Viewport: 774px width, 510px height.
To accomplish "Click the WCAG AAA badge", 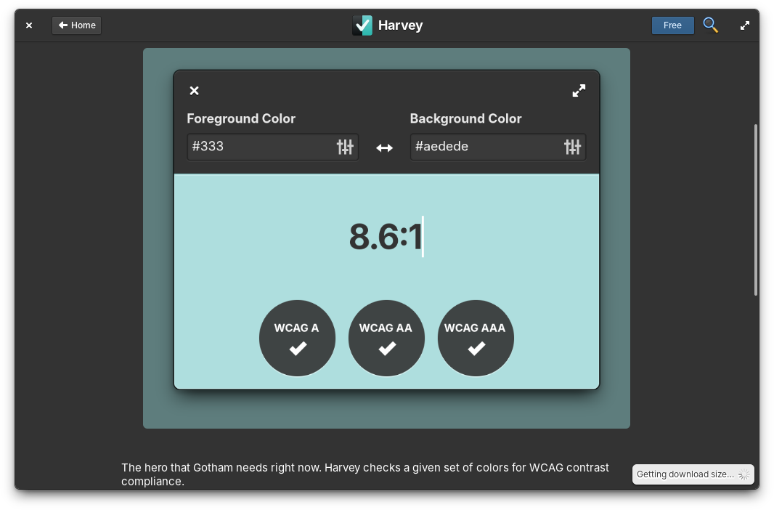I will (476, 339).
